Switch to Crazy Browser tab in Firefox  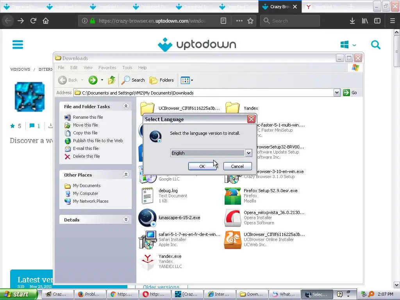[x=279, y=7]
